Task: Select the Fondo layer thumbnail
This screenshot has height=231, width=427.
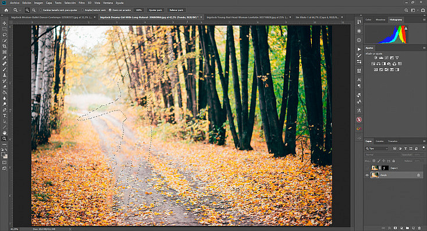Action: click(375, 175)
